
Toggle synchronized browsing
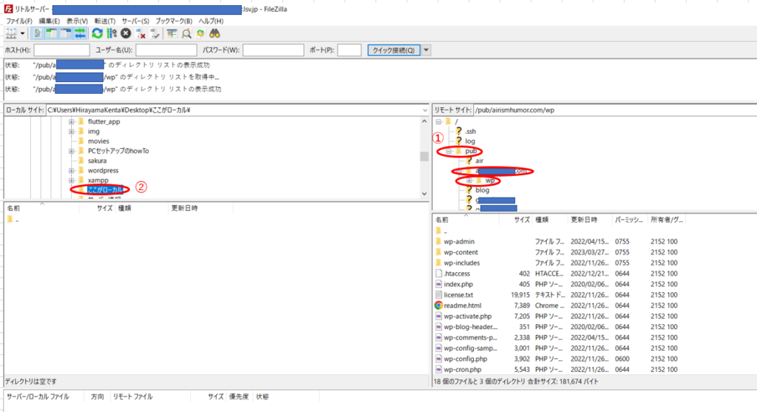click(x=200, y=33)
